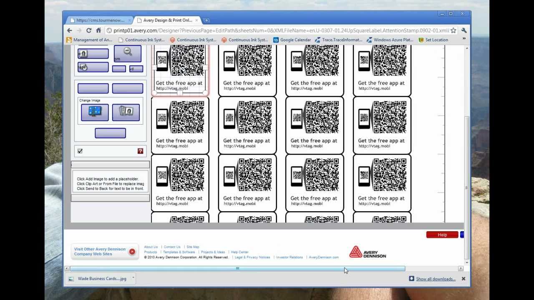
Task: Click the blank button below Change Image
Action: pyautogui.click(x=110, y=133)
